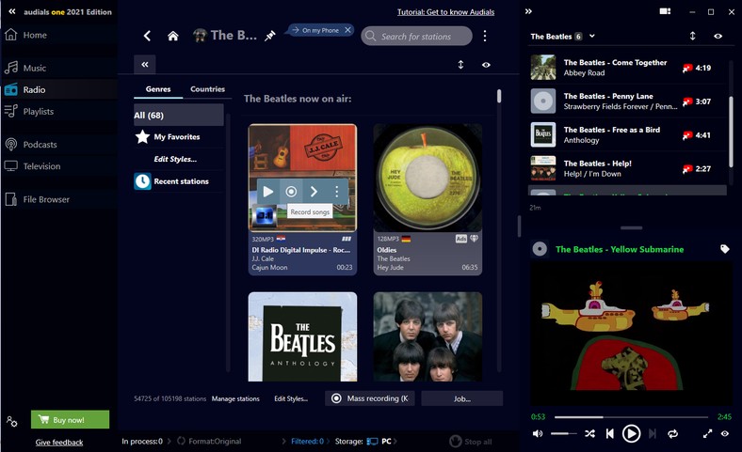Click the green Buy now! button
Image resolution: width=742 pixels, height=452 pixels.
pyautogui.click(x=70, y=420)
